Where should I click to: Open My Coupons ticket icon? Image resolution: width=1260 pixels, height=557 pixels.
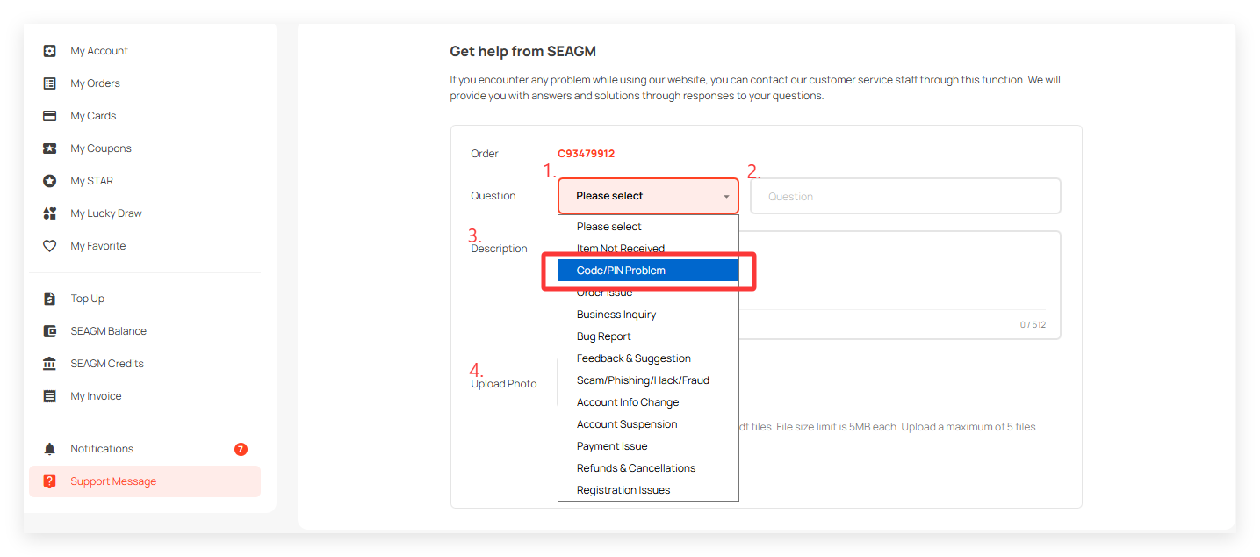[50, 148]
